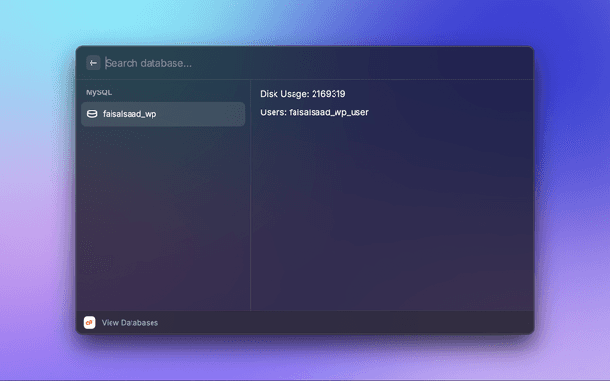
Task: Click the 2169319 disk usage value
Action: click(x=328, y=94)
